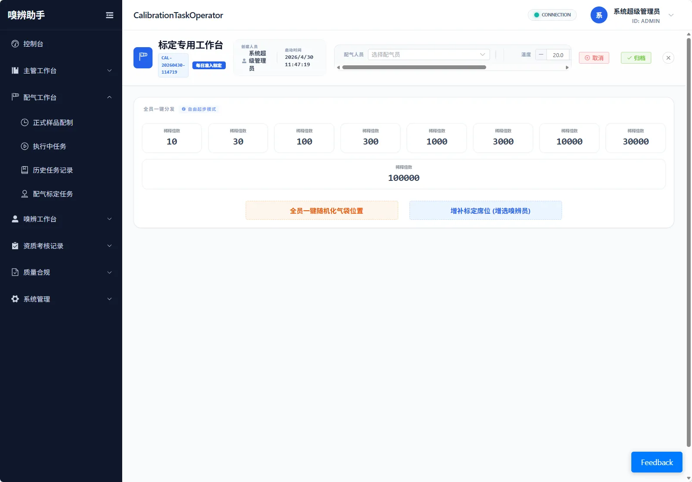Click the person icon beside 配气标定任务

point(25,194)
